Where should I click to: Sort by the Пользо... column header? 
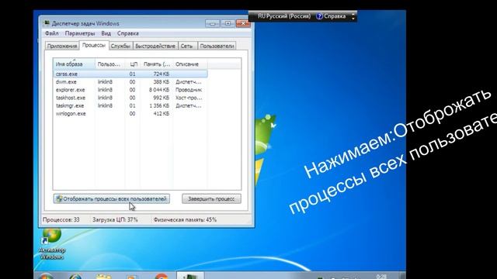(109, 64)
